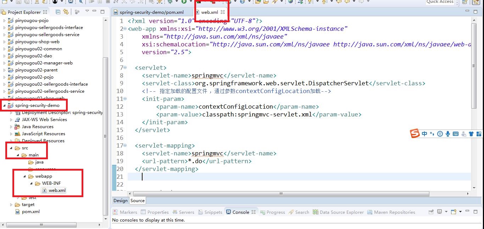Open the Progress view tab
Viewport: 484px width, 229px height.
(x=272, y=212)
